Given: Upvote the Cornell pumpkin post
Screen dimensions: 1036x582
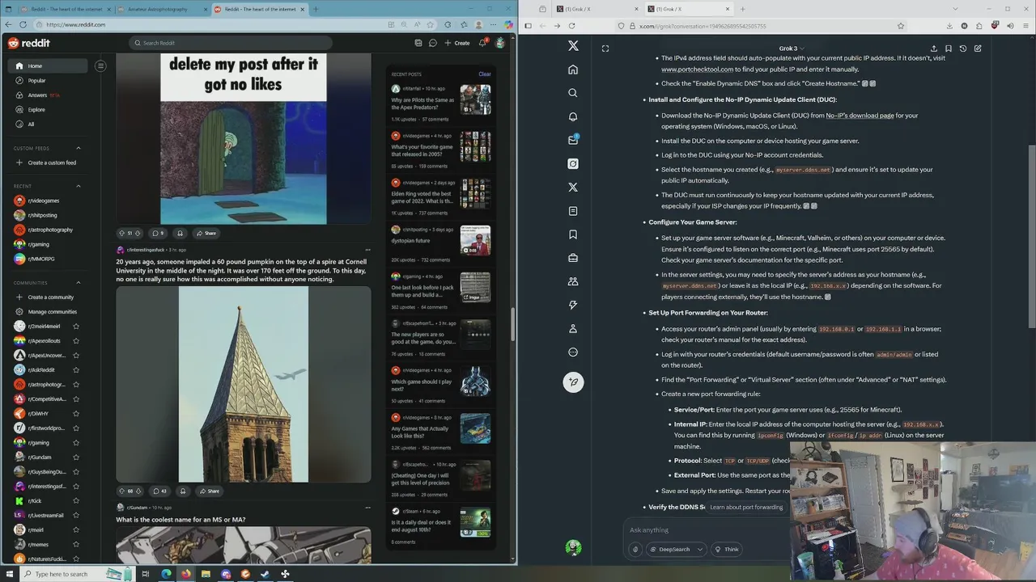Looking at the screenshot, I should click(121, 491).
